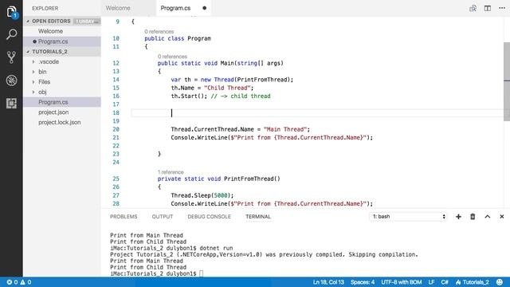
Task: Click line number 14 in the gutter
Action: [116, 80]
